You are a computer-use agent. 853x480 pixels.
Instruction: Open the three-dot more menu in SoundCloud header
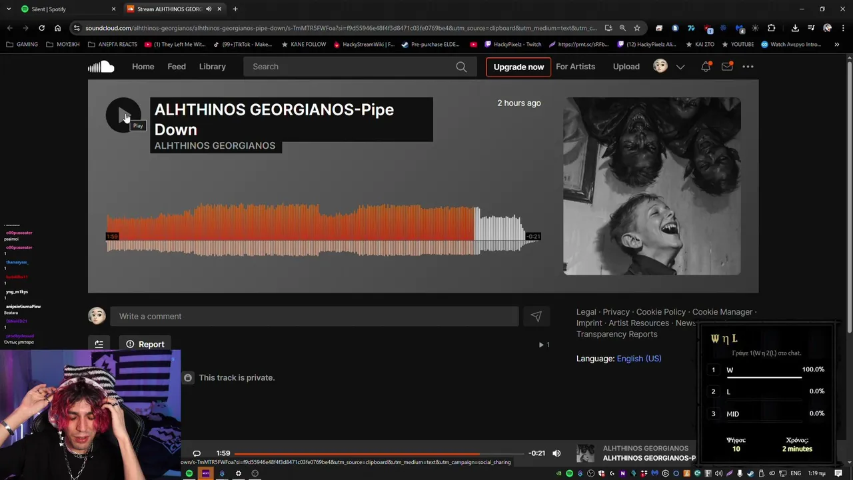(x=748, y=67)
